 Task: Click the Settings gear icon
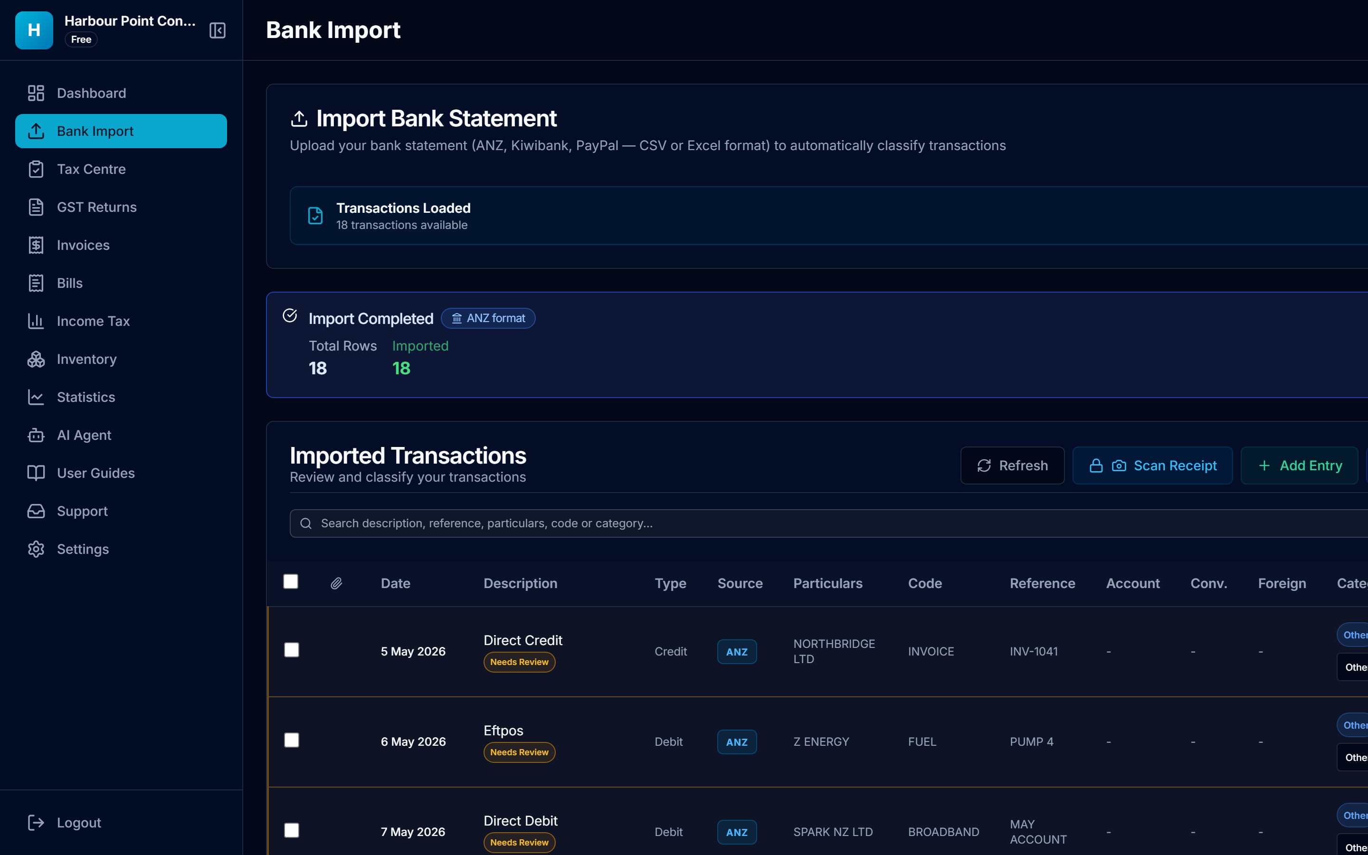pyautogui.click(x=36, y=549)
